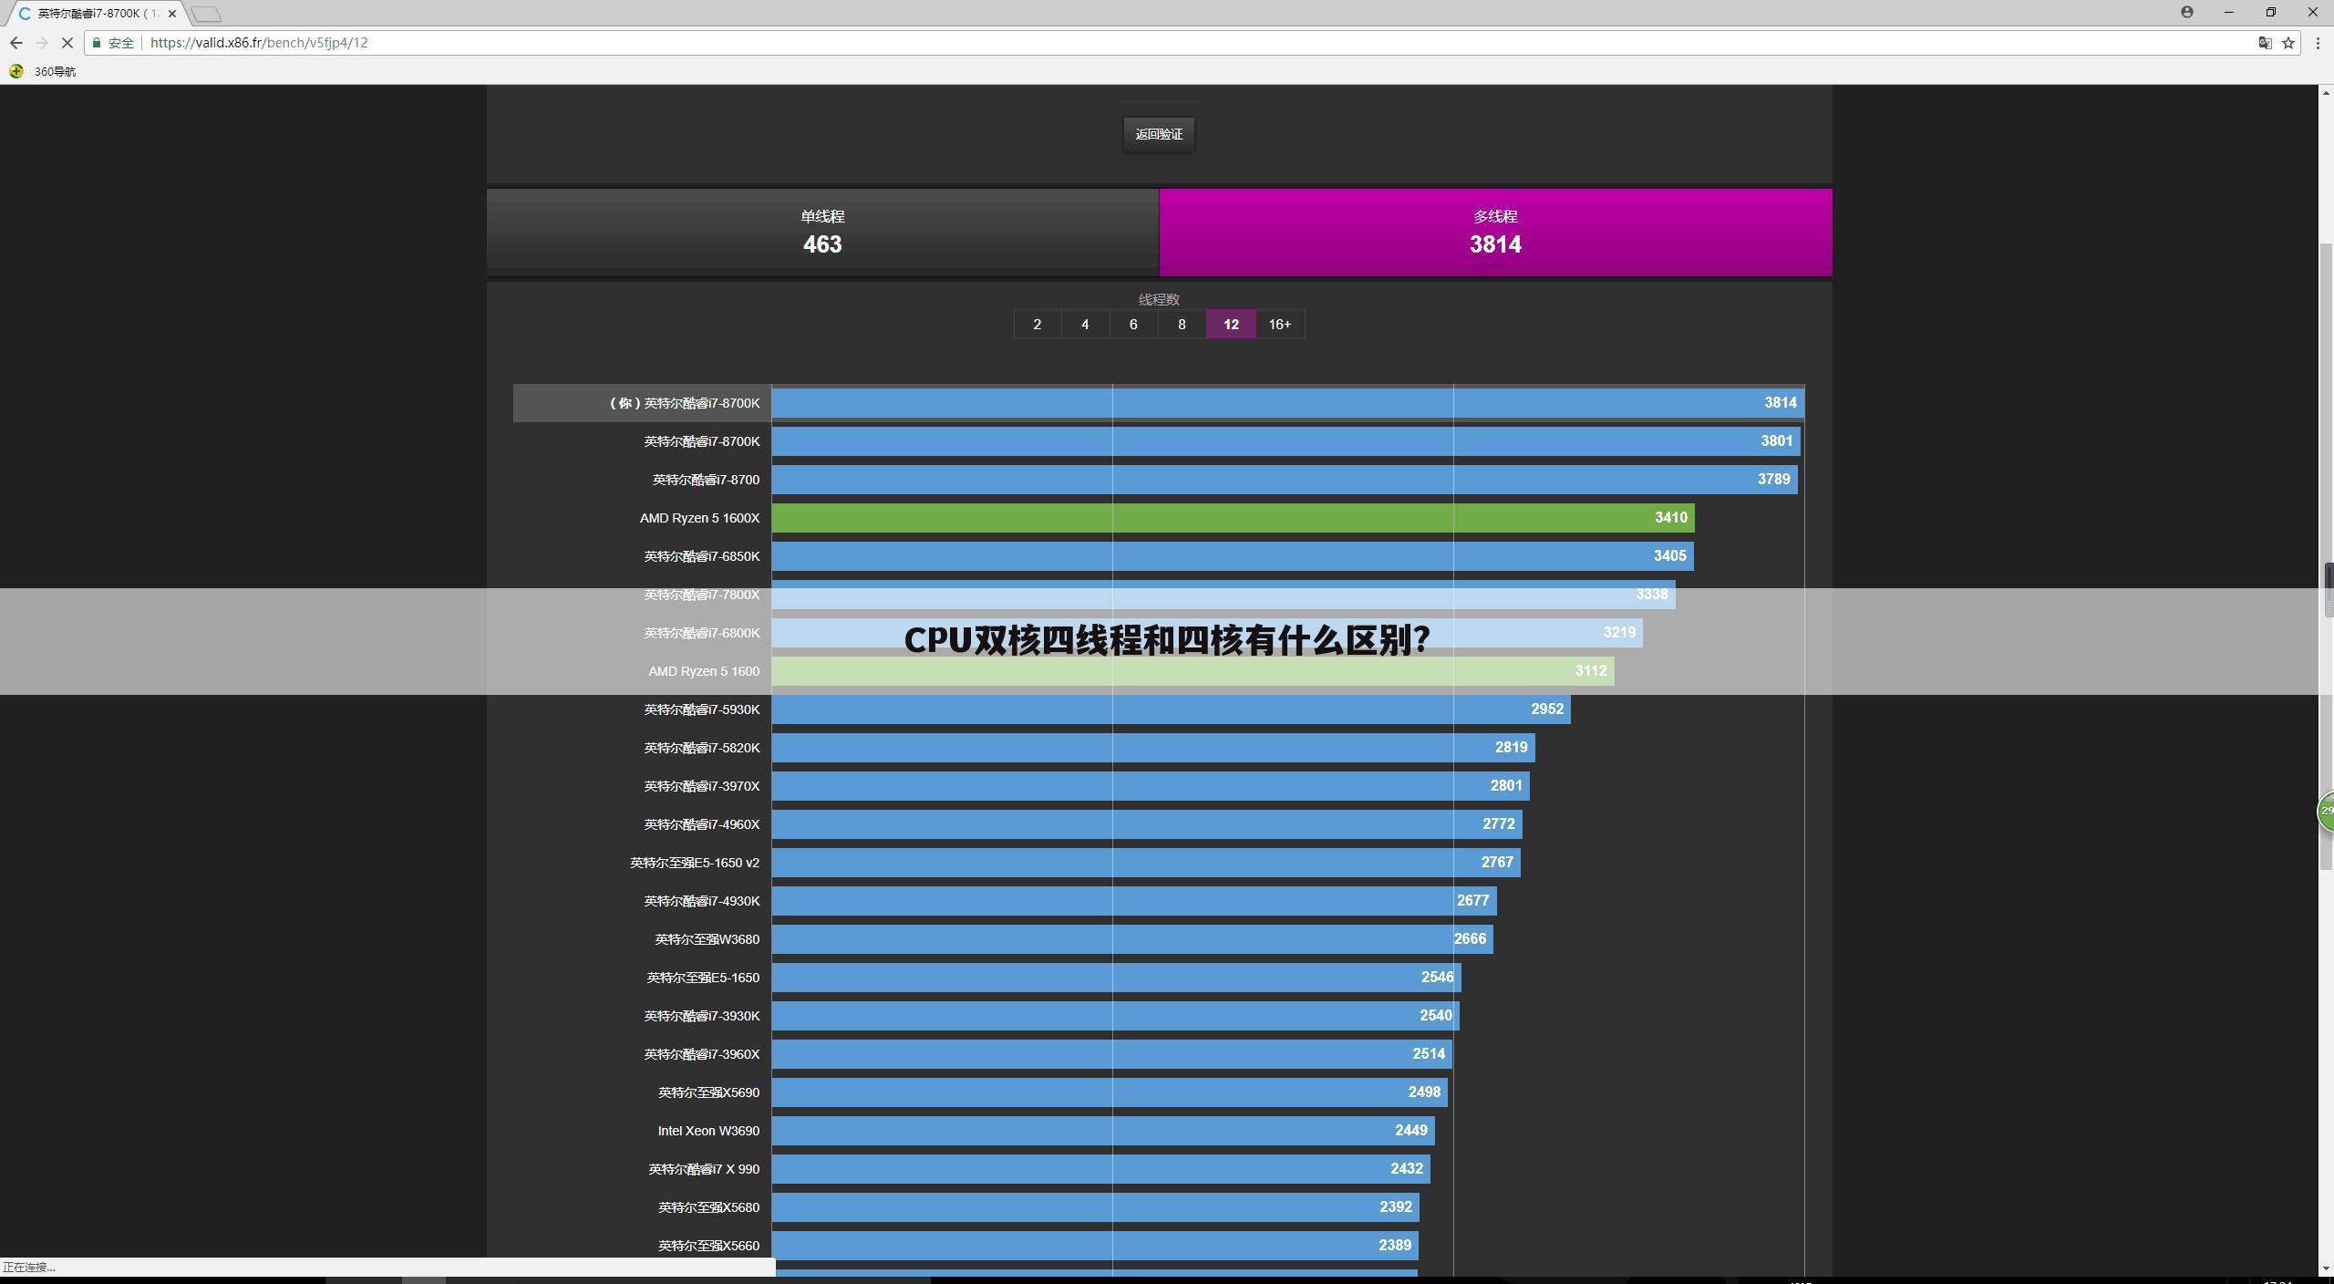Select the 英特尔酷睿i7-8700K browser tab
The height and width of the screenshot is (1284, 2334).
97,14
